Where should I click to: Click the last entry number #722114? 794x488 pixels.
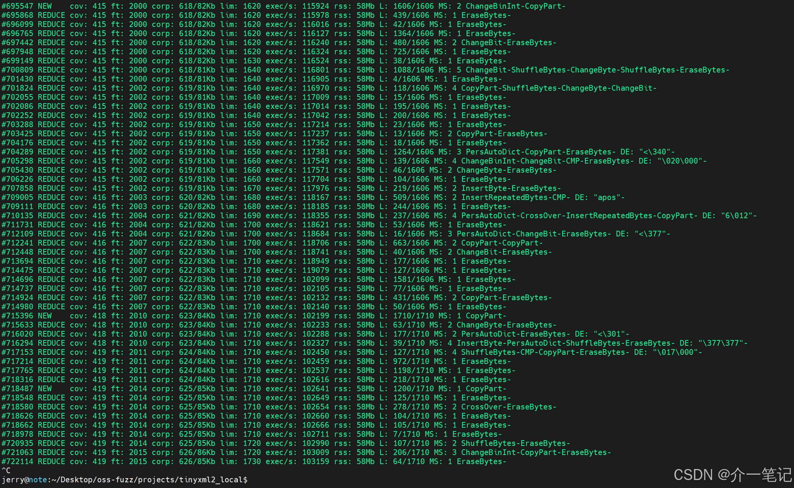pyautogui.click(x=17, y=461)
